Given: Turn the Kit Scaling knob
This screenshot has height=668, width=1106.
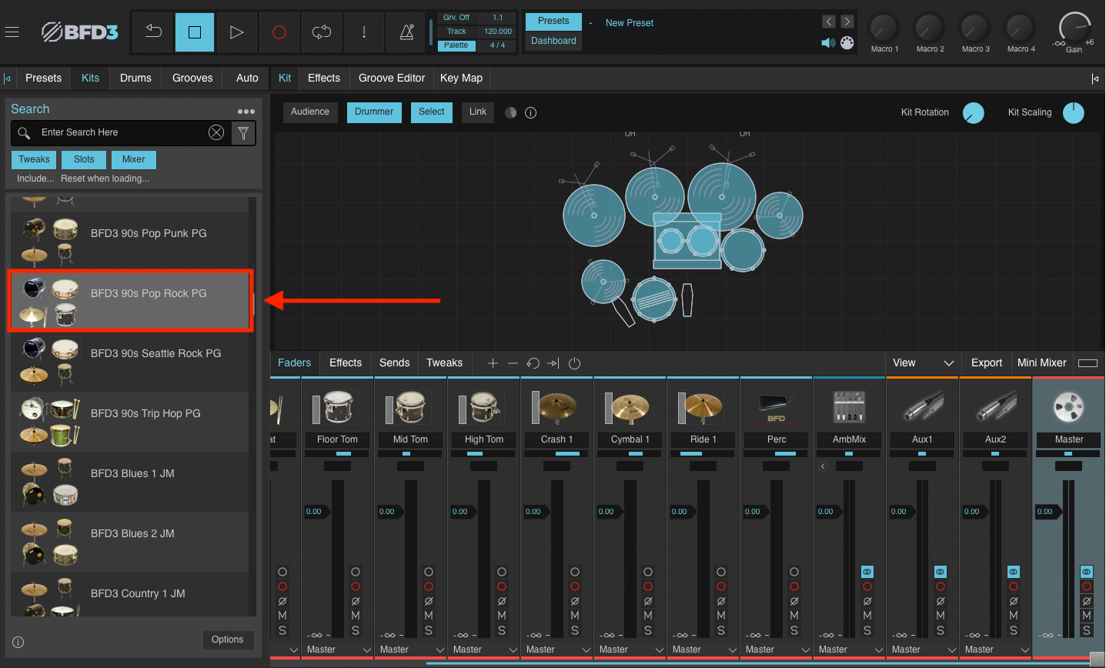Looking at the screenshot, I should pos(1074,113).
